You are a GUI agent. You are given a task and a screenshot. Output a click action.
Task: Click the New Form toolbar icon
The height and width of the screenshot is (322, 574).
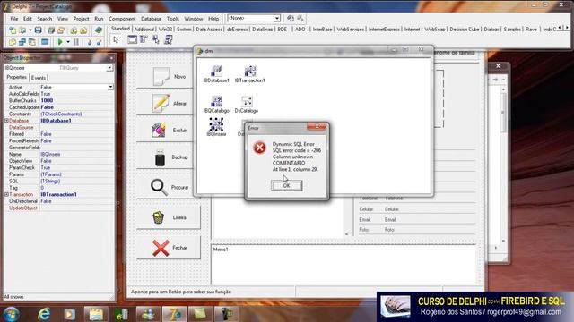[x=45, y=42]
